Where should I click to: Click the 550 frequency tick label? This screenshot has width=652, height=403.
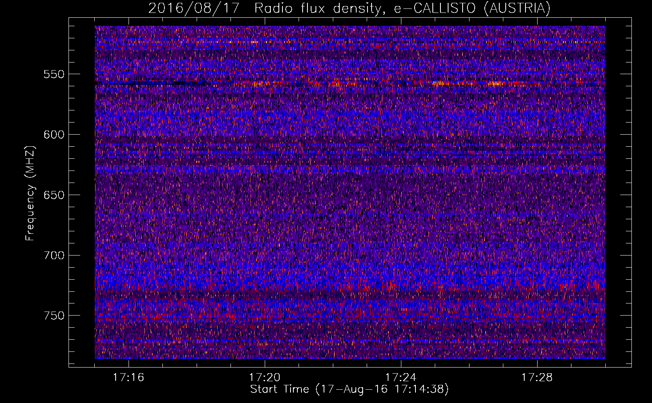click(x=54, y=74)
